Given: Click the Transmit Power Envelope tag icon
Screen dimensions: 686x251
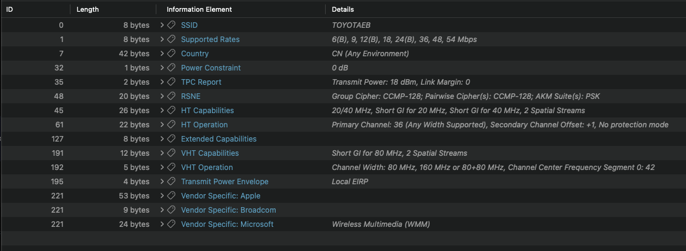Looking at the screenshot, I should (171, 182).
